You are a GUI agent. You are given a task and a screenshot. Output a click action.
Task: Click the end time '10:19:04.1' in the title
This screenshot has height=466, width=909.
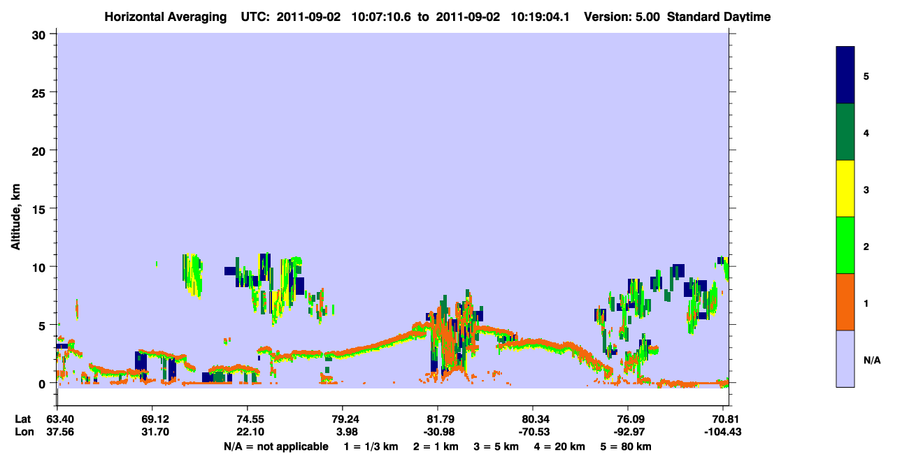[x=539, y=17]
